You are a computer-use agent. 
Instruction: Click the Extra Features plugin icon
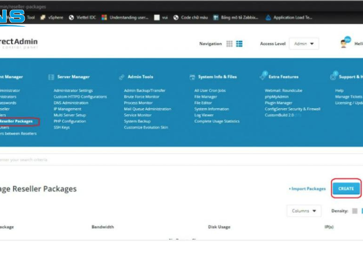(x=263, y=76)
